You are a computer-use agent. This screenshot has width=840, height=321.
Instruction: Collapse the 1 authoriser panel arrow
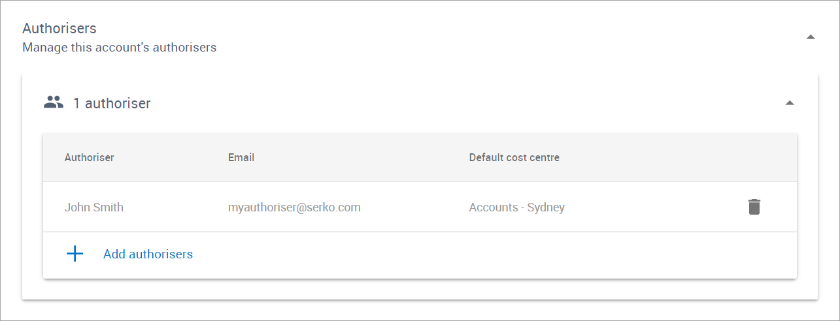[790, 103]
